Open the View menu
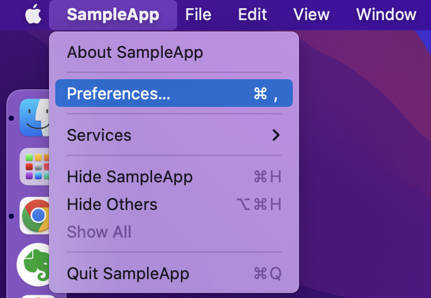Image resolution: width=431 pixels, height=298 pixels. tap(311, 14)
